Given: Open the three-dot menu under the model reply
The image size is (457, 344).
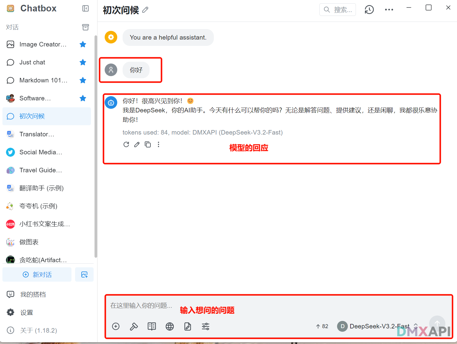Looking at the screenshot, I should click(159, 144).
